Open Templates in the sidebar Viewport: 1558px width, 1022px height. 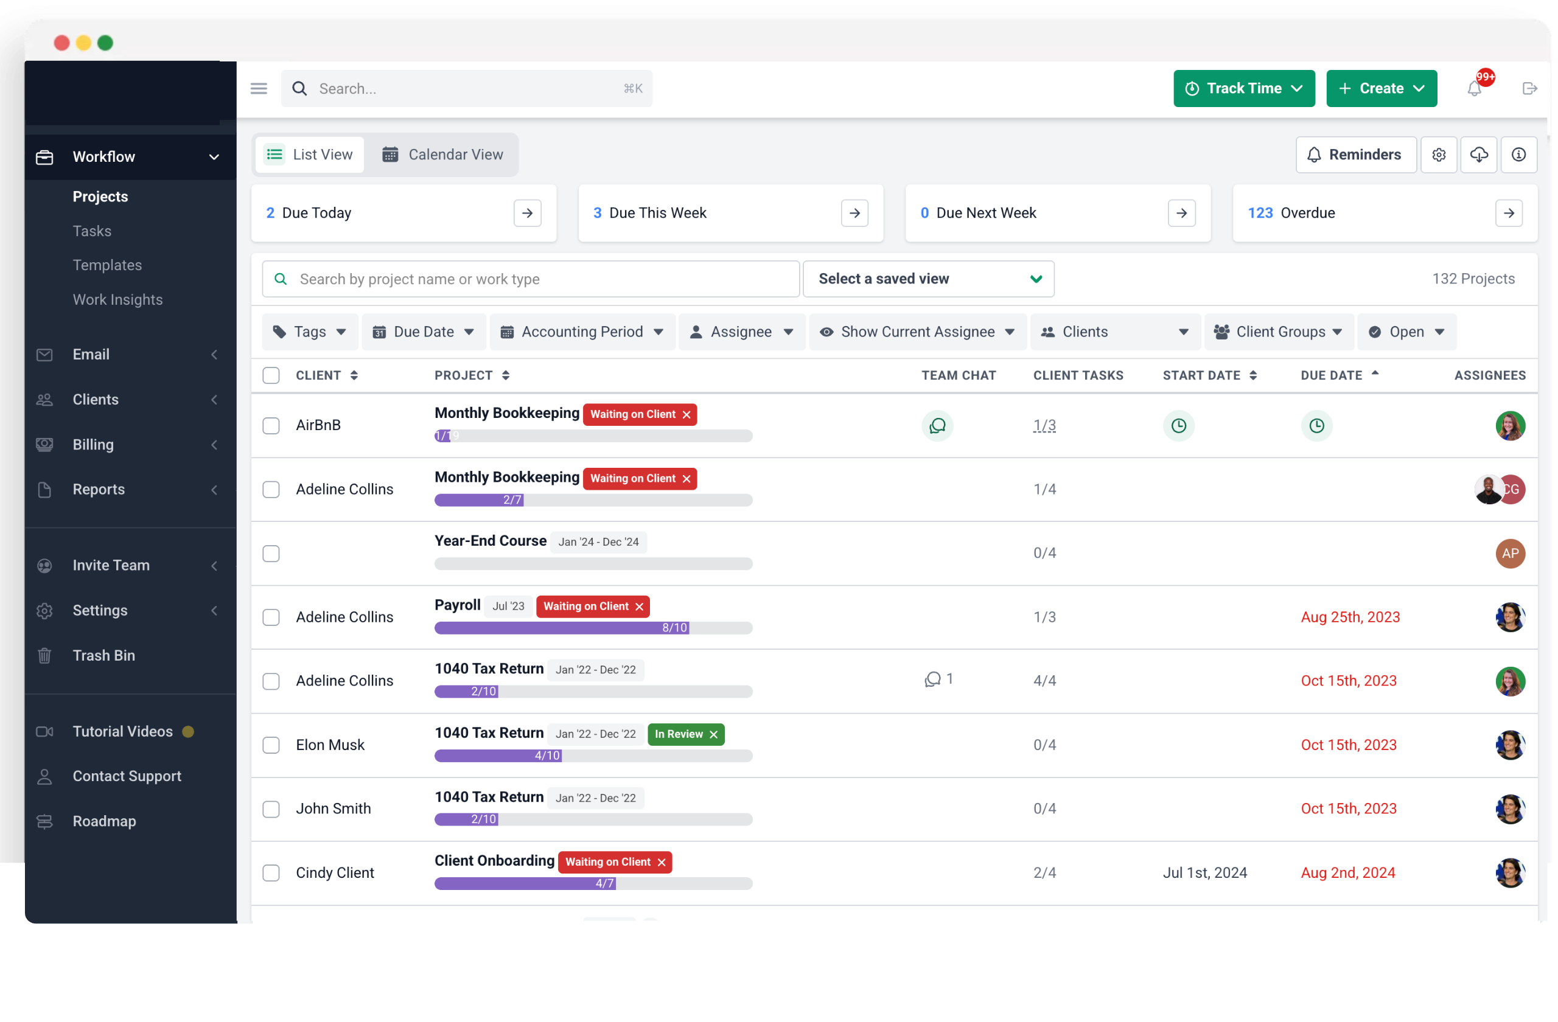(x=107, y=265)
